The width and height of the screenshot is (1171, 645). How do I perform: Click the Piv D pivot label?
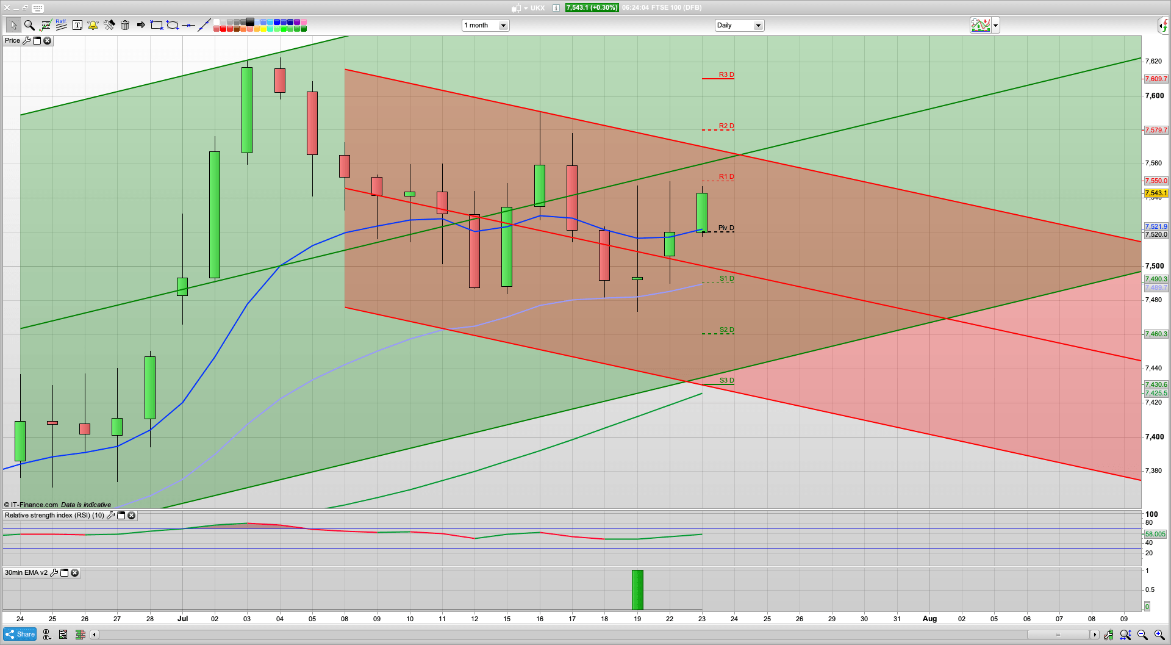726,228
